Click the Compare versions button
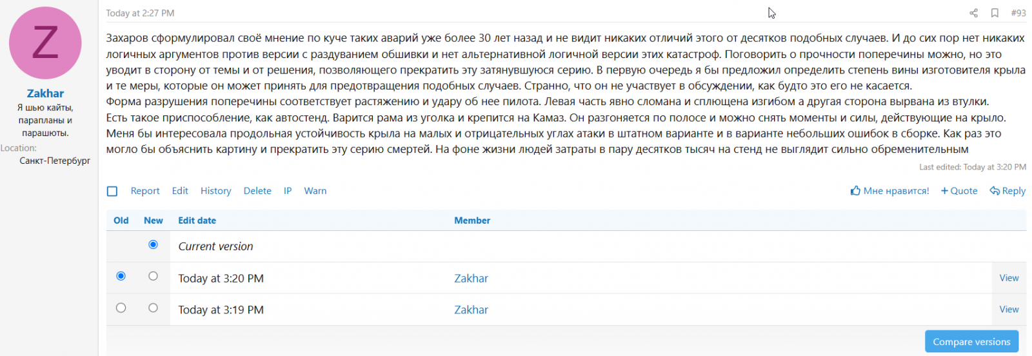This screenshot has width=1032, height=356. 971,342
